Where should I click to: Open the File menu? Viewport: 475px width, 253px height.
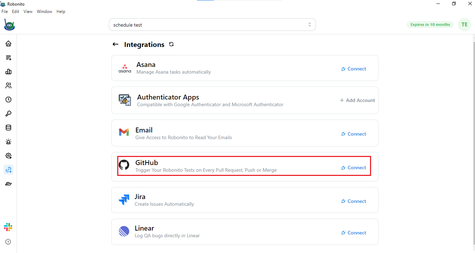pos(5,12)
